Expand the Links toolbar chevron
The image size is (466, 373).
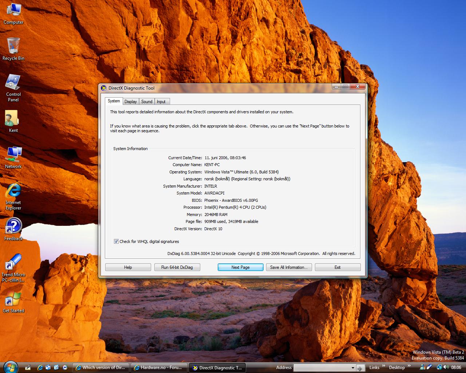click(383, 366)
